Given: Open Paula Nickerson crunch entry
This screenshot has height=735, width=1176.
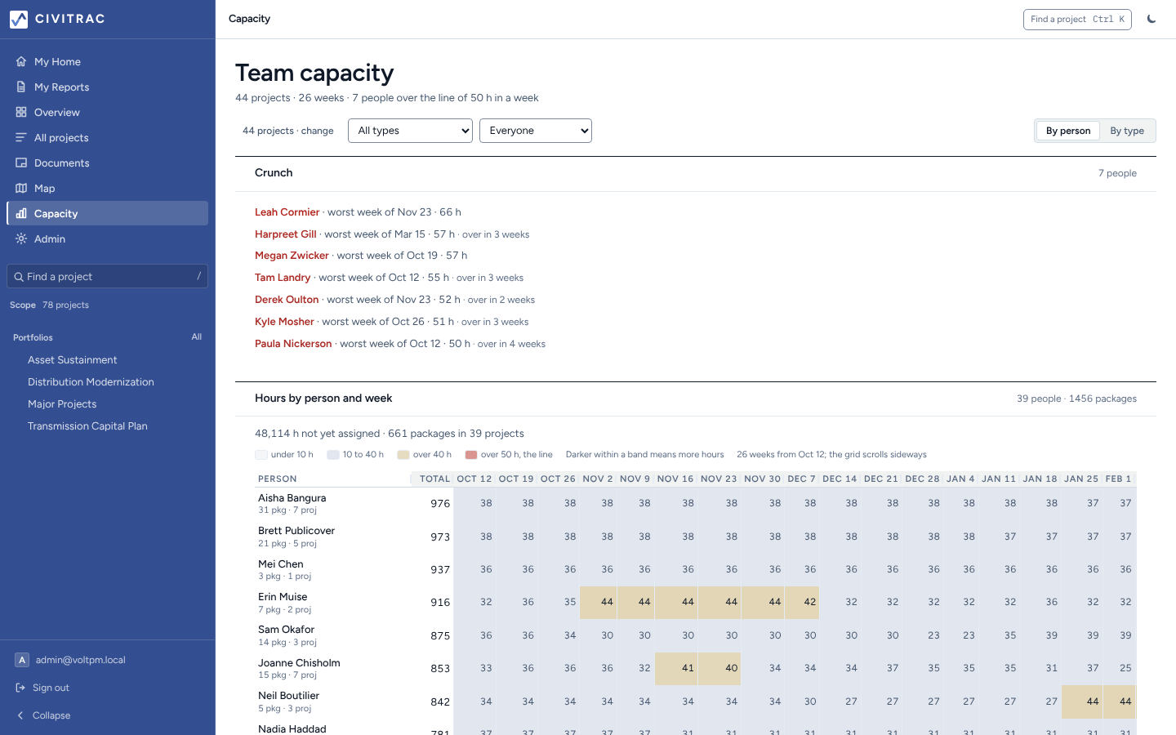Looking at the screenshot, I should (x=293, y=344).
